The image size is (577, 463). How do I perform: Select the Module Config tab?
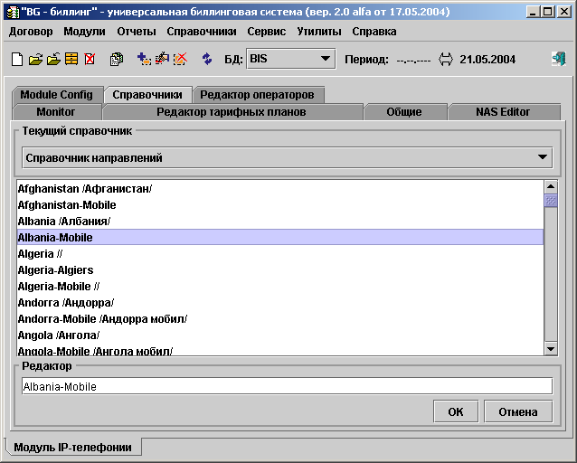point(56,95)
